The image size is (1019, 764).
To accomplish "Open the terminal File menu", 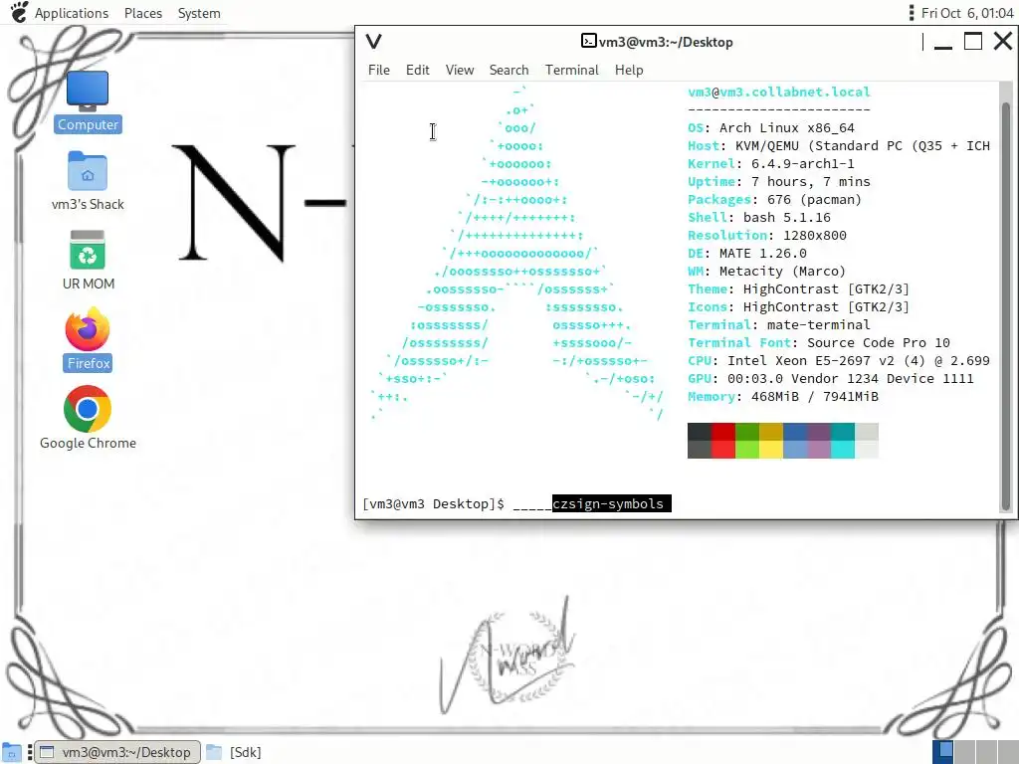I will 379,70.
